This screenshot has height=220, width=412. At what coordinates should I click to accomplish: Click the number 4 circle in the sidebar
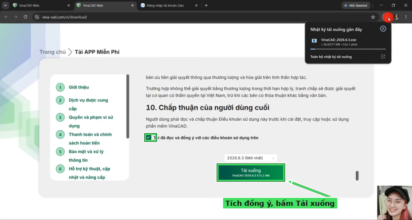[60, 135]
